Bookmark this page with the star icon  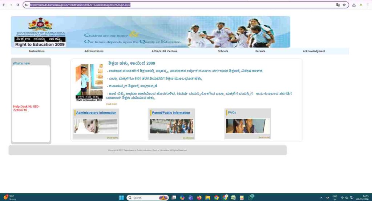click(344, 5)
